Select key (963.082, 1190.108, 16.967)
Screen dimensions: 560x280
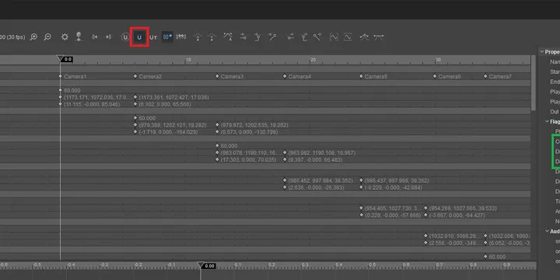(x=285, y=152)
